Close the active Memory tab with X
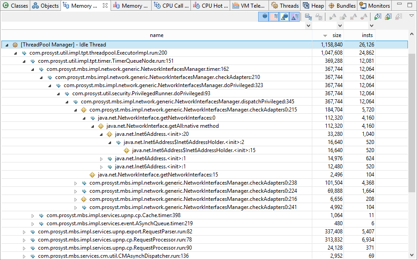This screenshot has height=260, width=417. coord(105,6)
